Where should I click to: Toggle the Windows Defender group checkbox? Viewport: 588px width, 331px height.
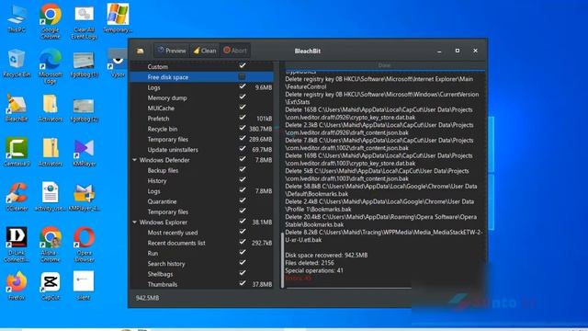[x=243, y=159]
